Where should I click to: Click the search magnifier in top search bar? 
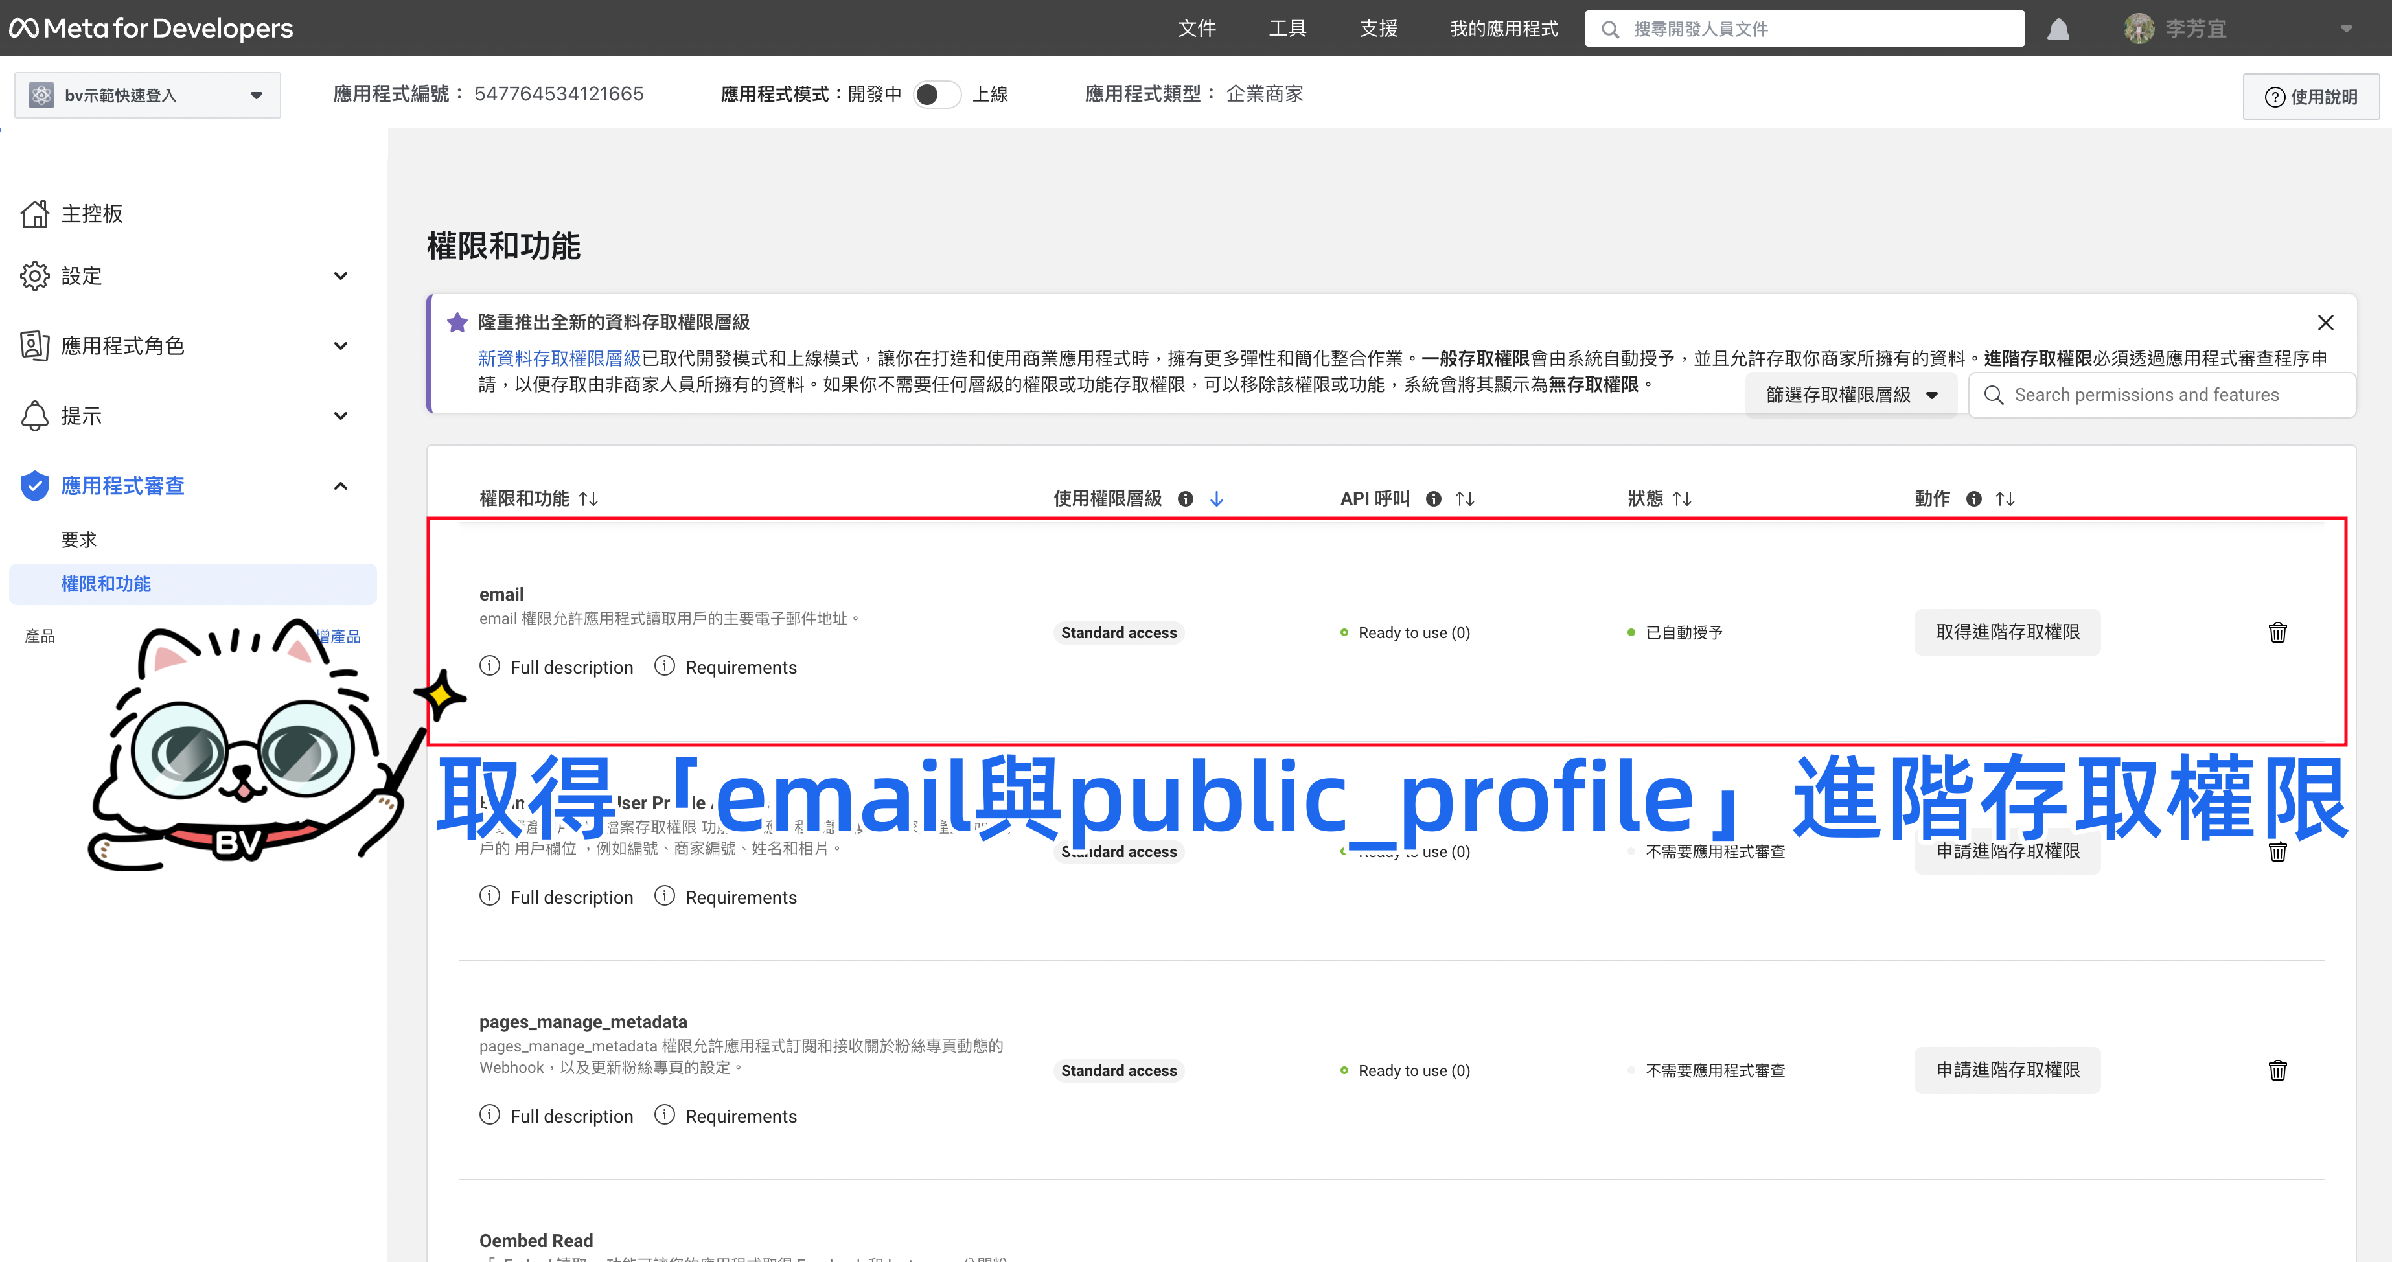(x=1611, y=29)
